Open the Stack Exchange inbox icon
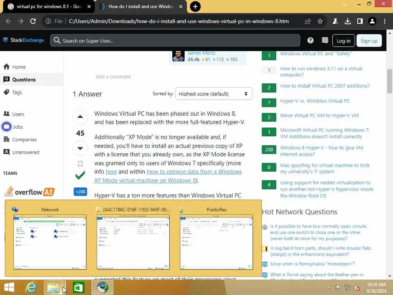Image resolution: width=393 pixels, height=295 pixels. [x=325, y=40]
